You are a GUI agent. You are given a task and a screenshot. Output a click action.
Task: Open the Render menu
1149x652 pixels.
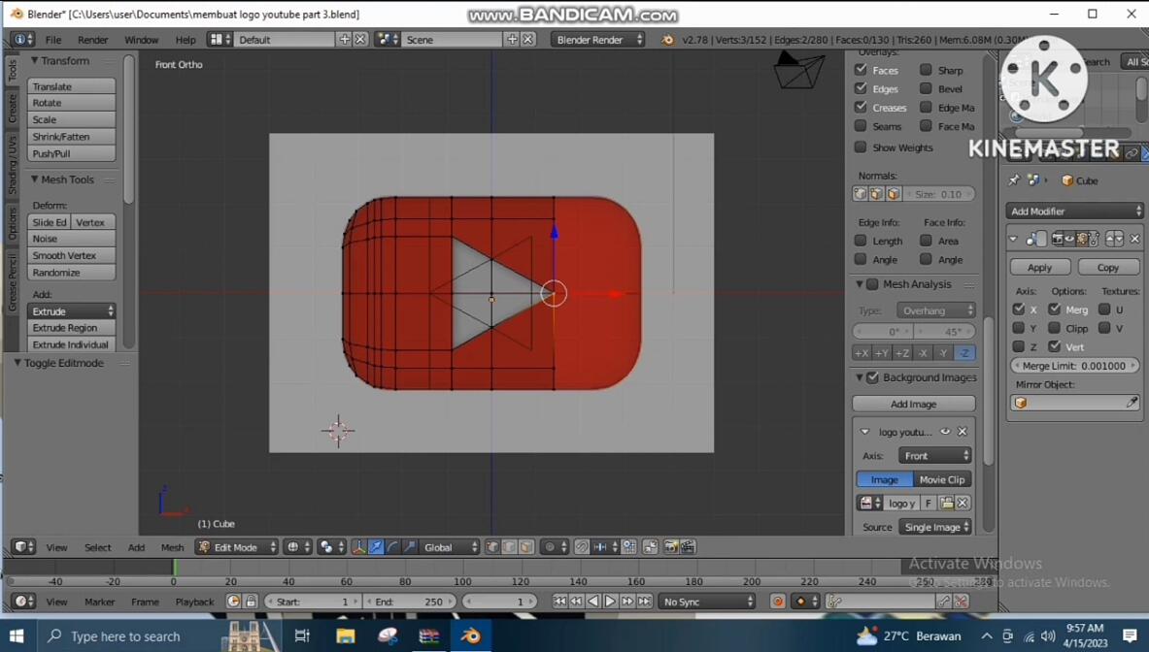92,40
